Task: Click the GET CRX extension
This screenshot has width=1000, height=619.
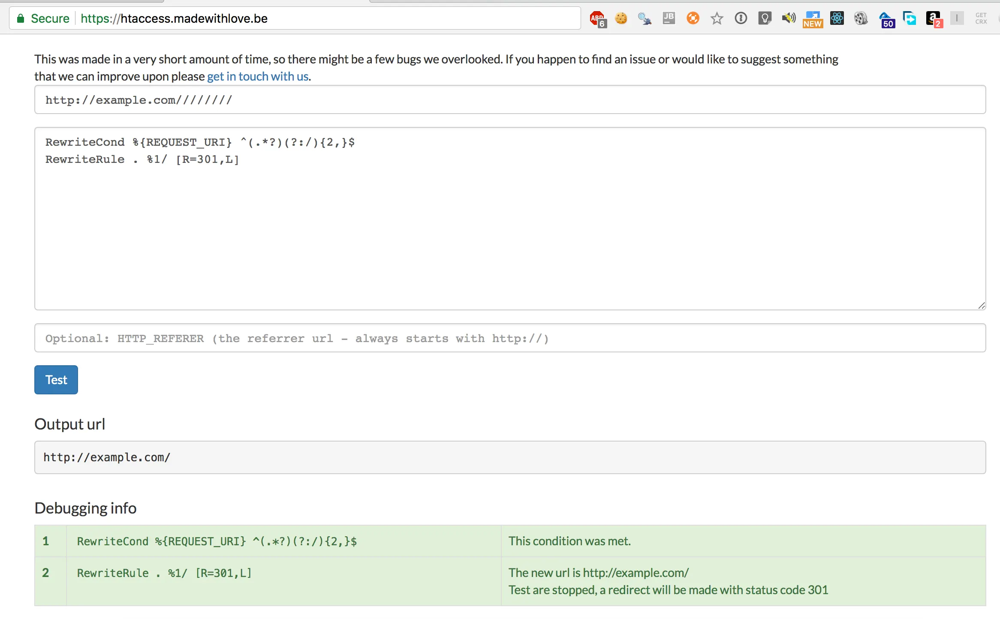Action: (x=981, y=18)
